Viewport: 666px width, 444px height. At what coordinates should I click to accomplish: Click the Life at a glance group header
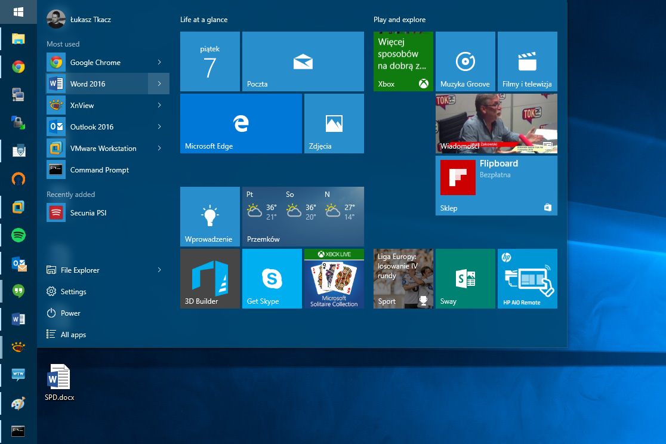pos(204,20)
